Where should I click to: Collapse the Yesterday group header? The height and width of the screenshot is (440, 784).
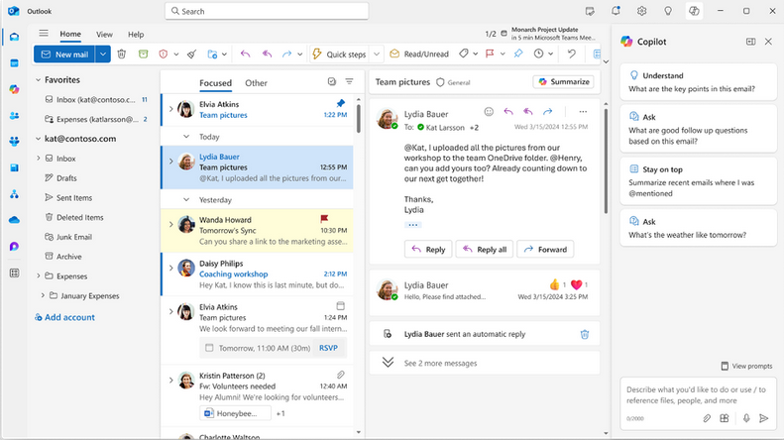(x=186, y=199)
